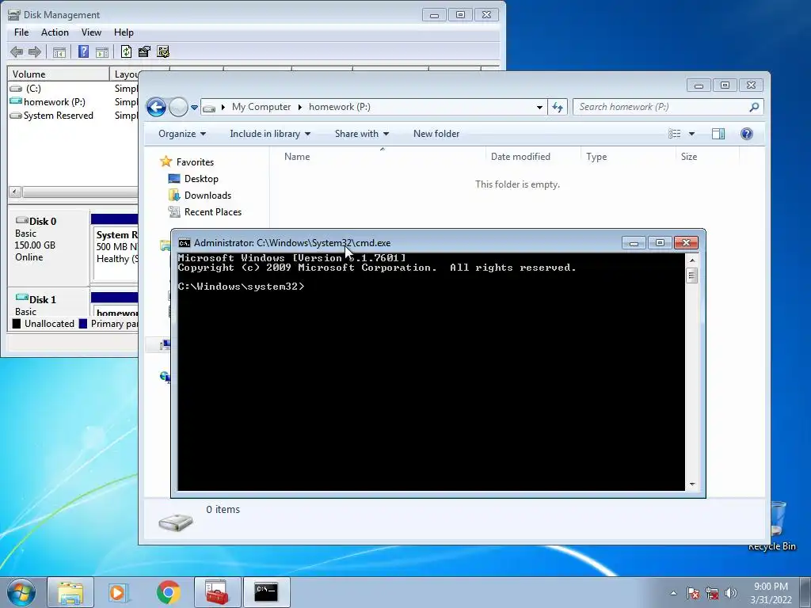The width and height of the screenshot is (811, 608).
Task: Click the Refresh icon in Disk Management toolbar
Action: point(126,51)
